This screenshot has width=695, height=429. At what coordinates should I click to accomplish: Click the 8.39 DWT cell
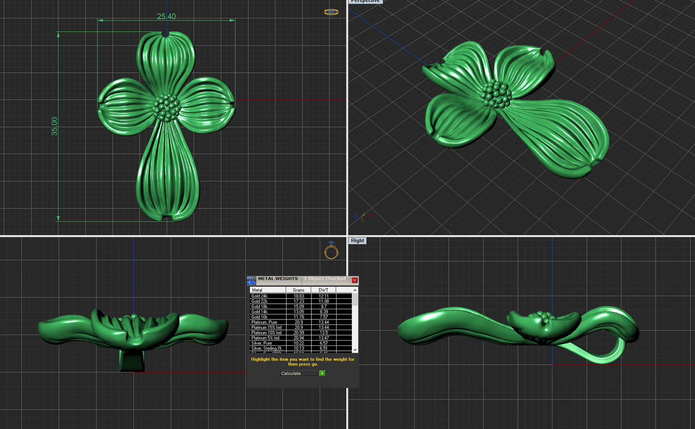(x=323, y=312)
